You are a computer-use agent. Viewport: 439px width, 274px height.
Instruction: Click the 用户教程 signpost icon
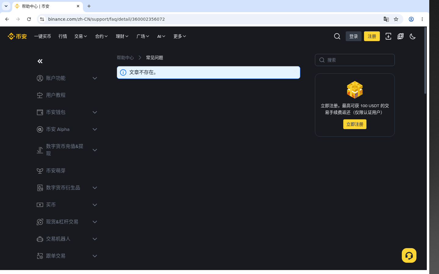pyautogui.click(x=40, y=95)
